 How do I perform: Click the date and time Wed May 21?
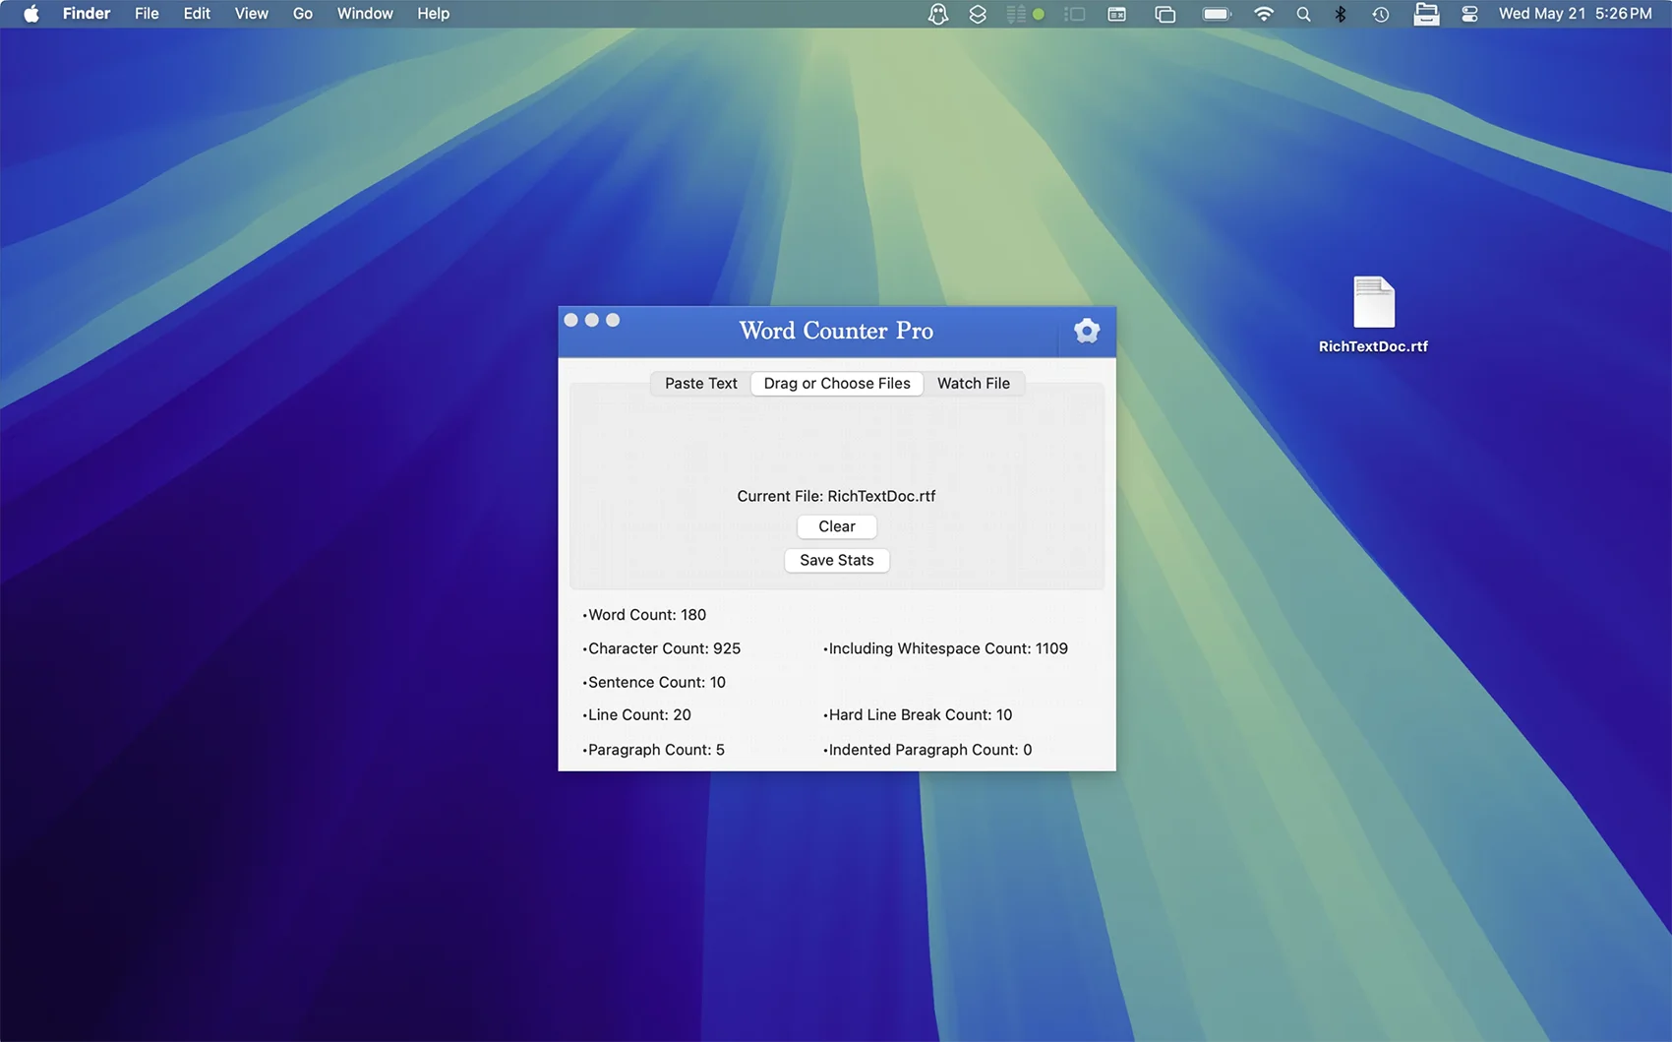(1575, 14)
